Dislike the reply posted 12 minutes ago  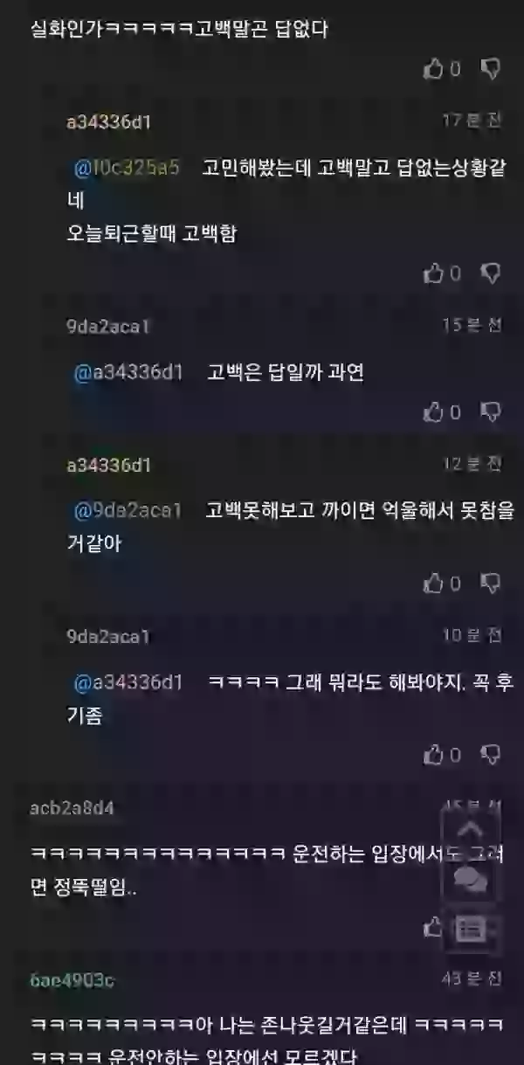[492, 582]
